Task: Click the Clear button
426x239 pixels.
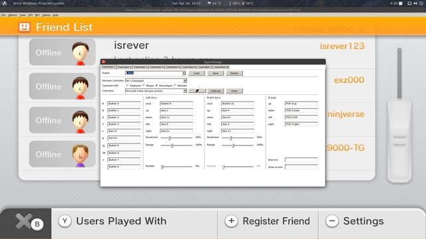Action: click(234, 91)
